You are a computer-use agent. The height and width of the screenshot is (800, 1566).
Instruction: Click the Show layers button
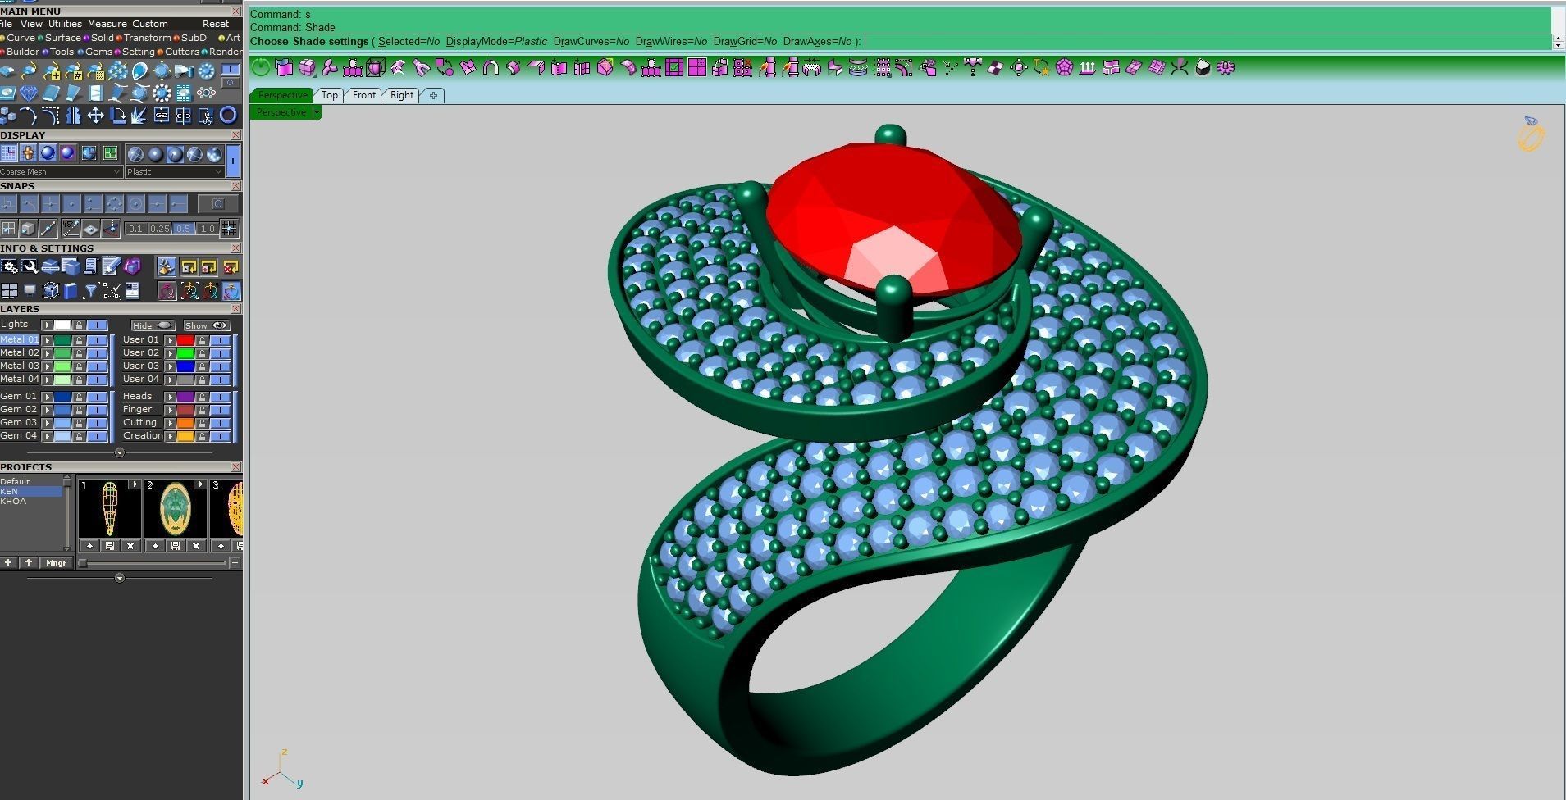point(207,325)
